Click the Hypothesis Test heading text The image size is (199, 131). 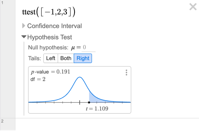point(50,37)
